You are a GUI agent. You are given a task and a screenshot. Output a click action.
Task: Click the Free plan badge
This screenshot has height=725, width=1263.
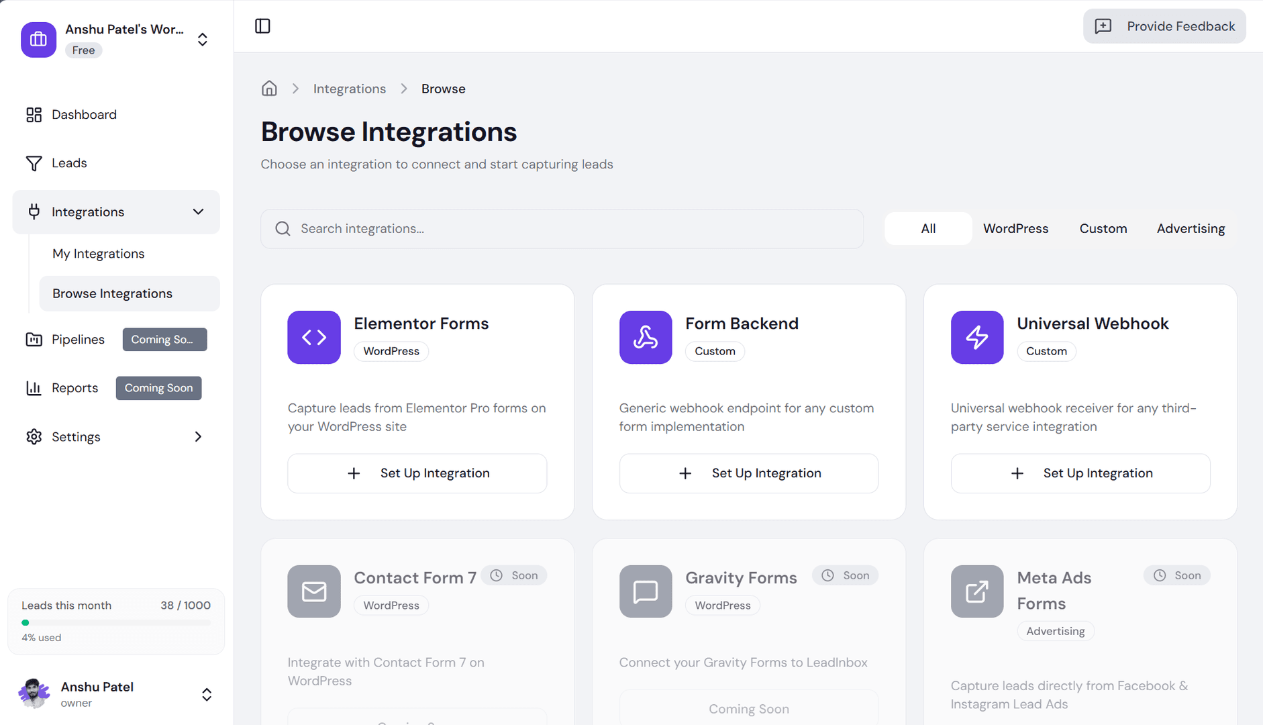click(83, 50)
